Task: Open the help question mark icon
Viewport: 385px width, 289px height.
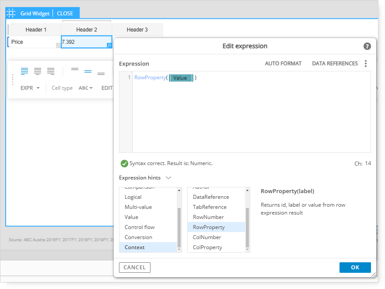Action: click(367, 46)
